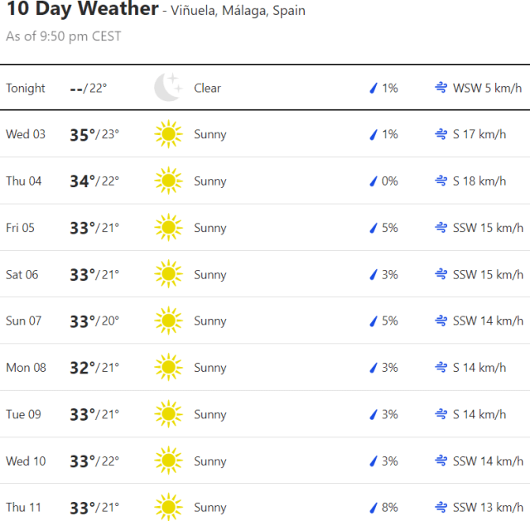This screenshot has width=530, height=521.
Task: Click the wind icon in Mon 08 row
Action: (x=442, y=368)
